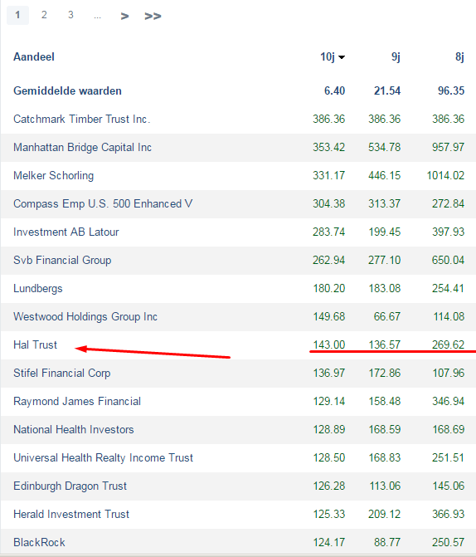
Task: Toggle the 10j sort arrow
Action: point(342,57)
